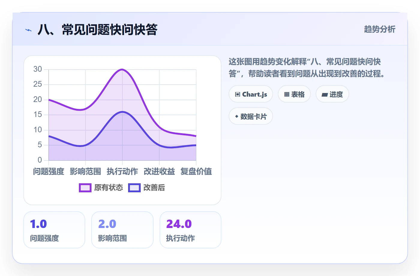Click the 趋势分析 label in the header
The image size is (420, 276).
pos(380,29)
